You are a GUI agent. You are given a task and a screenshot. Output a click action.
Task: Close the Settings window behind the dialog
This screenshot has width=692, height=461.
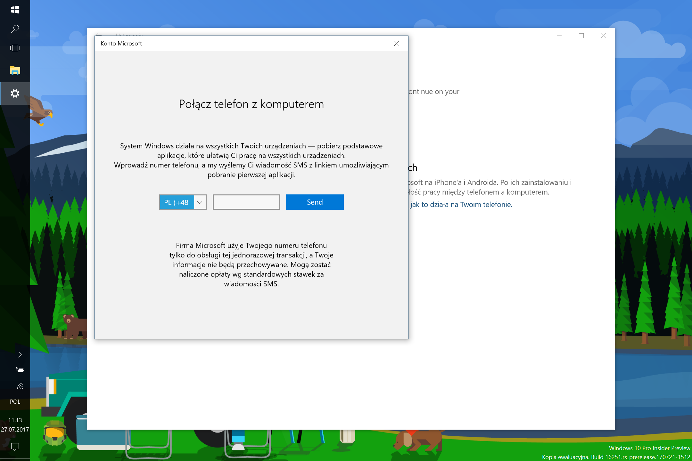coord(603,36)
